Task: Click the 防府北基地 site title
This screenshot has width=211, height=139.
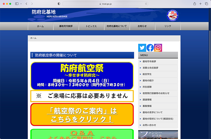Action: click(x=44, y=12)
